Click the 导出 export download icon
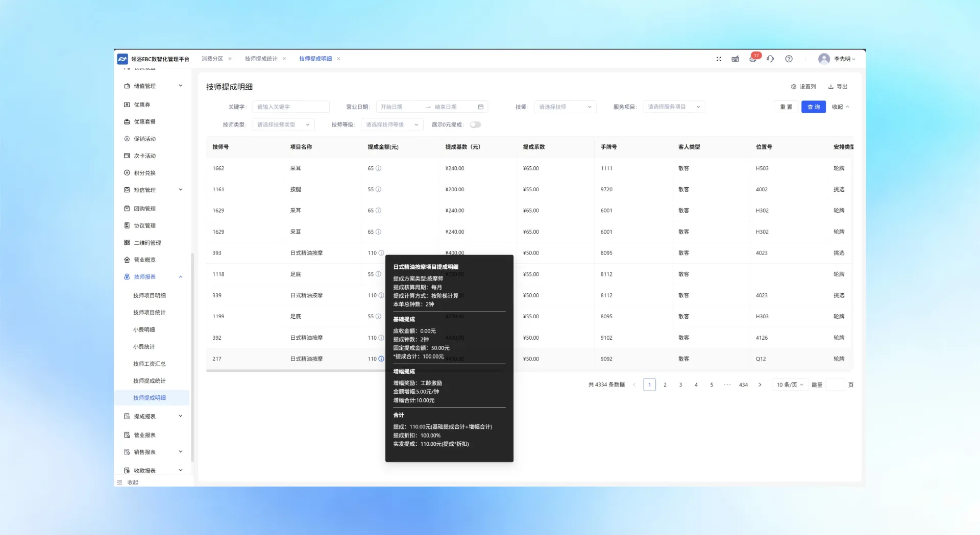This screenshot has height=535, width=980. (830, 87)
